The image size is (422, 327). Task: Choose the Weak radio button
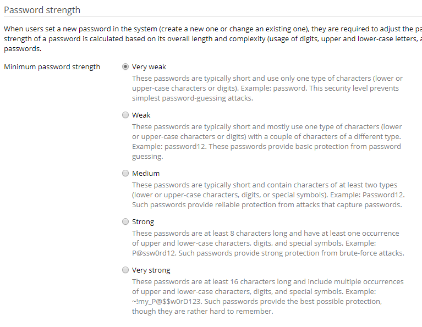(x=125, y=115)
